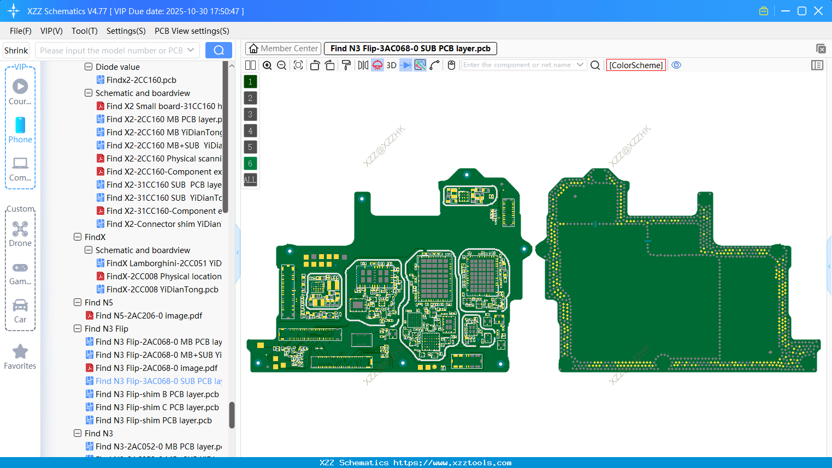Open the PCB View settings menu
Image resolution: width=832 pixels, height=468 pixels.
(192, 31)
